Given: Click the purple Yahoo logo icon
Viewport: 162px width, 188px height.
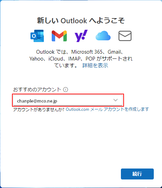Looking at the screenshot, I should 81,36.
